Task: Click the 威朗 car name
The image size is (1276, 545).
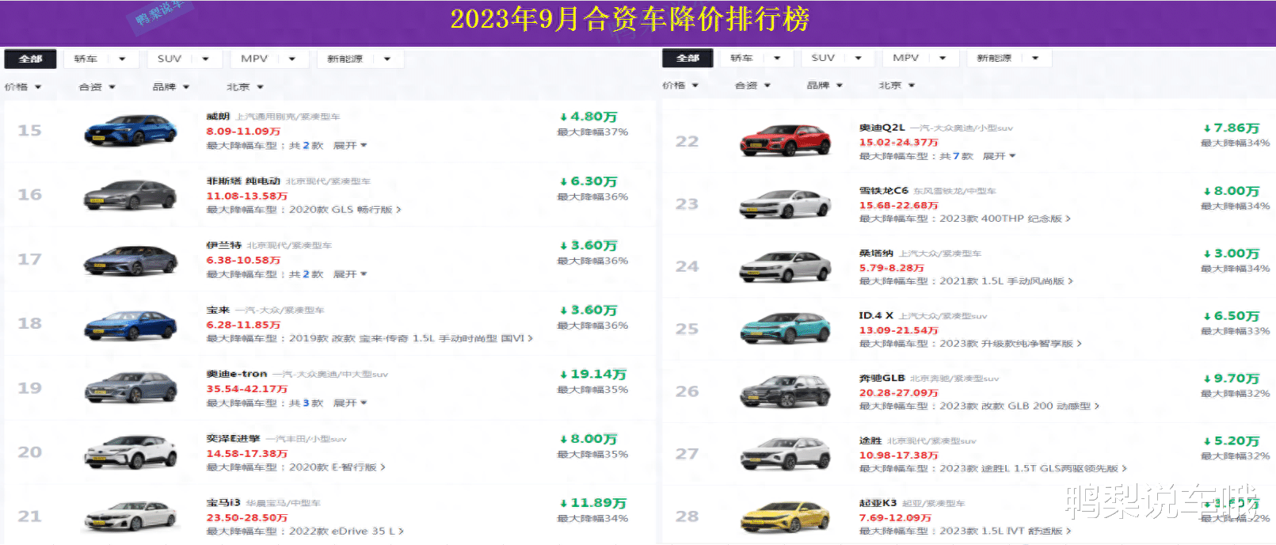Action: (218, 116)
